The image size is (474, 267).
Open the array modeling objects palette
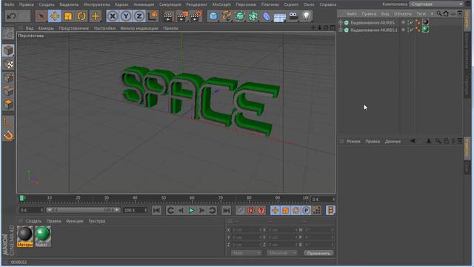(x=253, y=16)
